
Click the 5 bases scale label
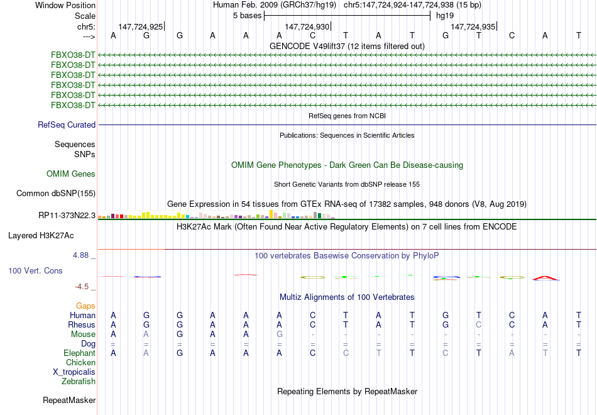(x=248, y=16)
